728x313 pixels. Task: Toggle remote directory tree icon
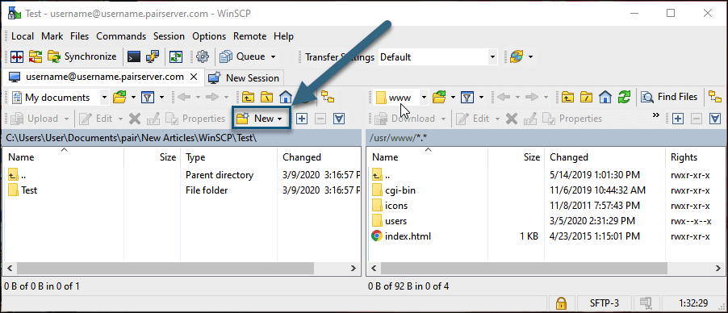click(x=715, y=97)
